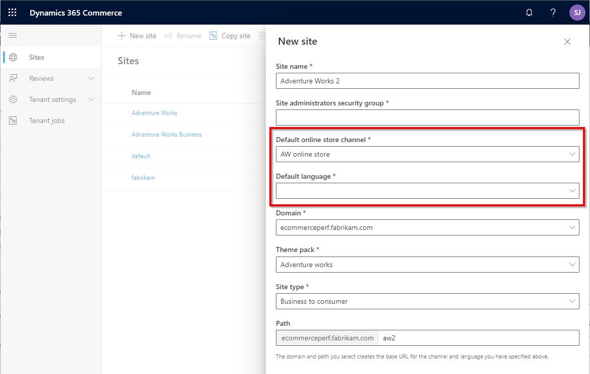Click the Reviews icon in sidebar

click(13, 78)
